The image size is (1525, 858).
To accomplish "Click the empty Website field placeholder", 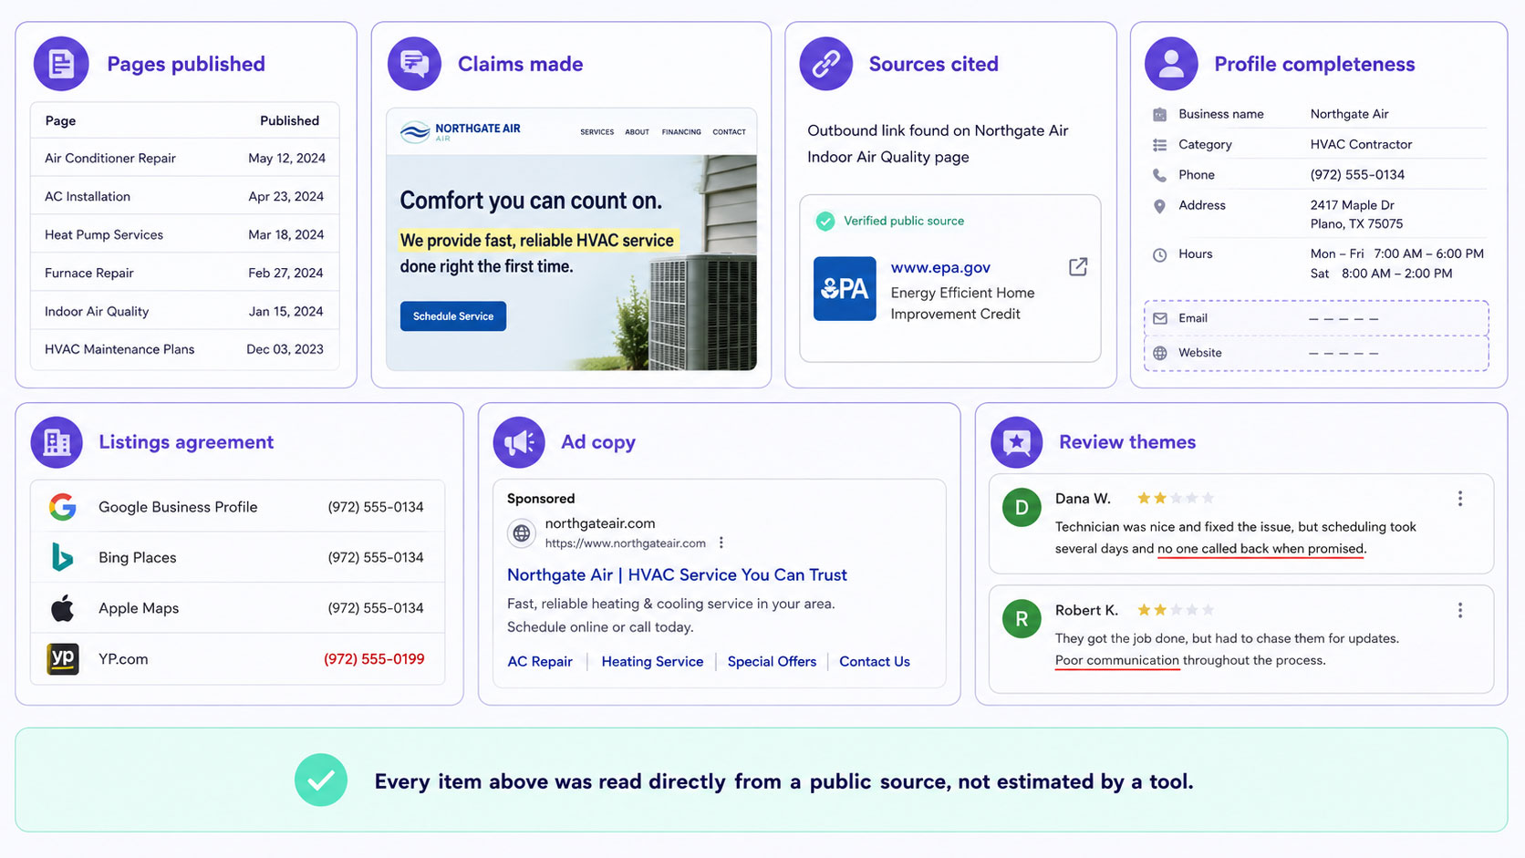I will click(x=1343, y=353).
